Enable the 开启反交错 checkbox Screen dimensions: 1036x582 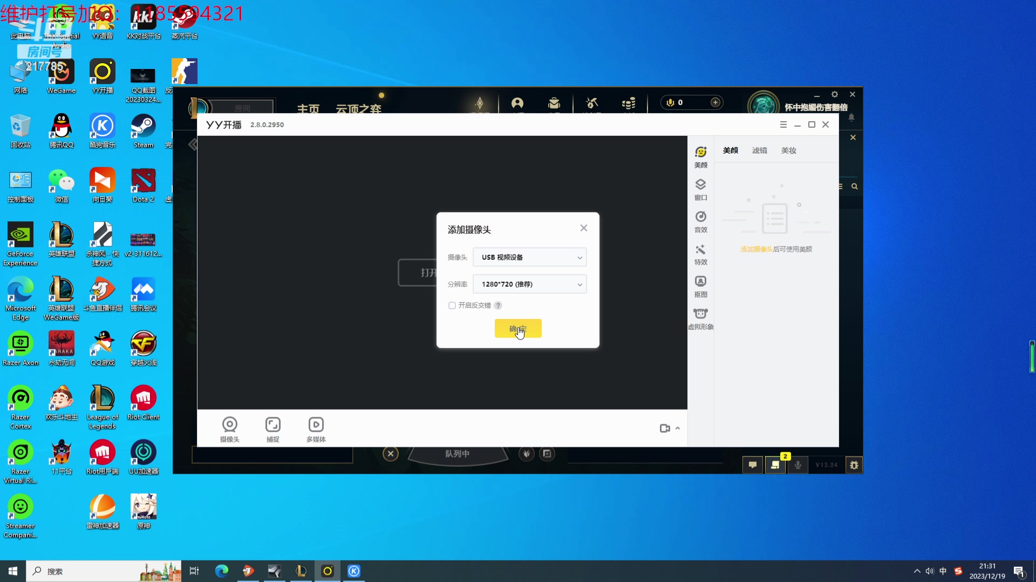click(452, 306)
